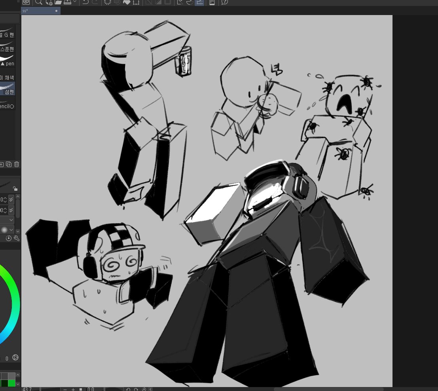The image size is (438, 391).
Task: Click Clear outside selection icon
Action: tap(118, 2)
